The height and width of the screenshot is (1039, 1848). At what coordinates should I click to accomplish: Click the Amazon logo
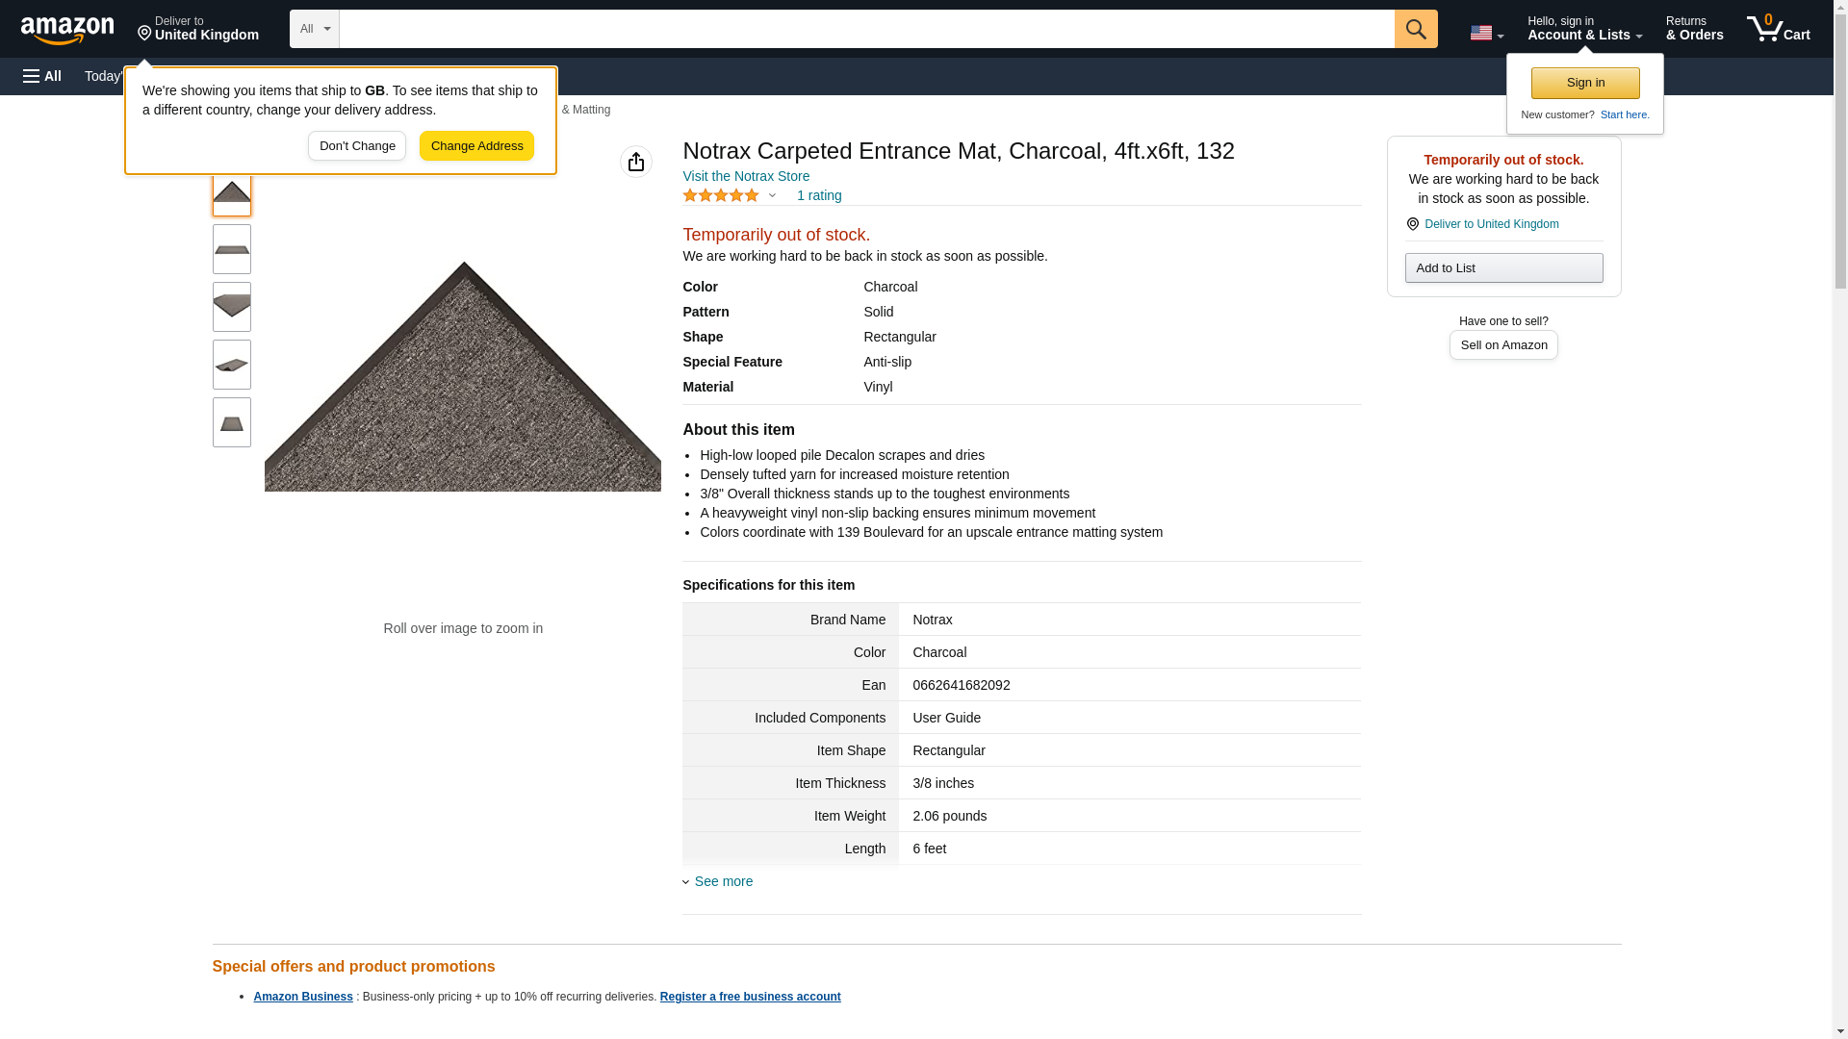point(67,30)
